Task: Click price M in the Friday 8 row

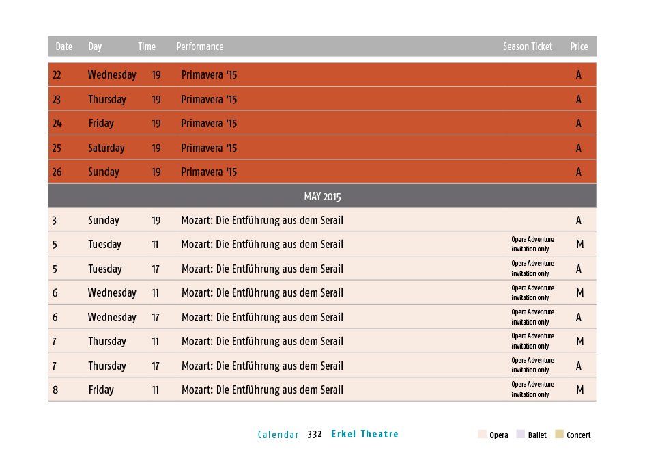Action: [x=580, y=390]
